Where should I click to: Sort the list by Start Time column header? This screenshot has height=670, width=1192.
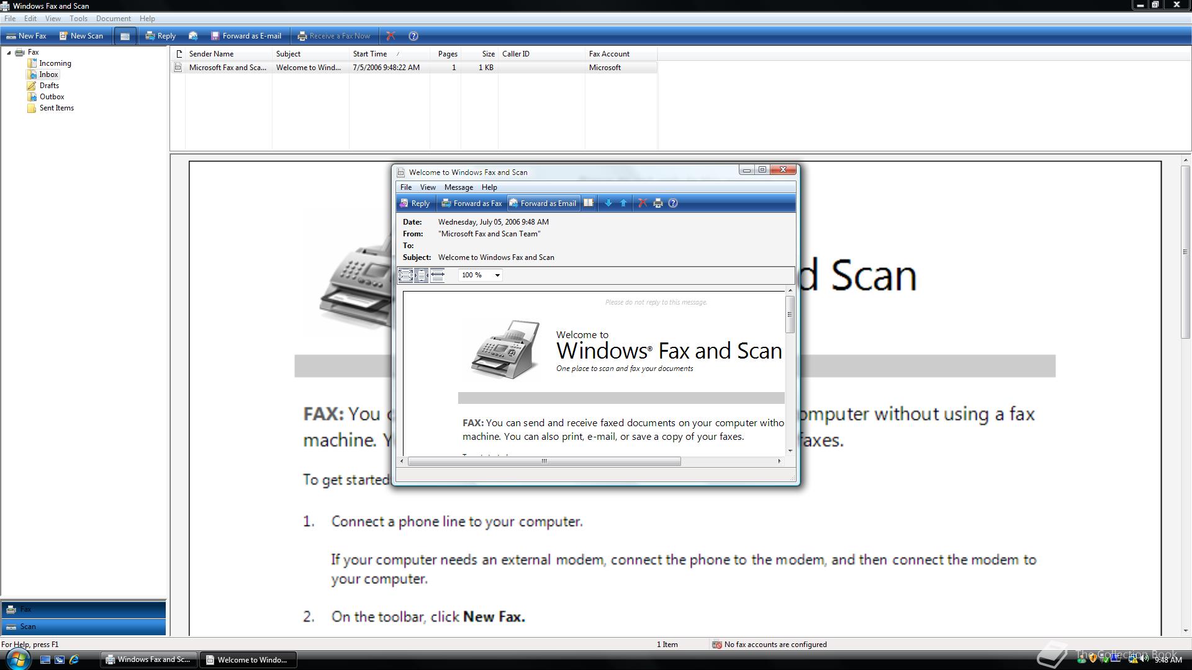pos(370,54)
